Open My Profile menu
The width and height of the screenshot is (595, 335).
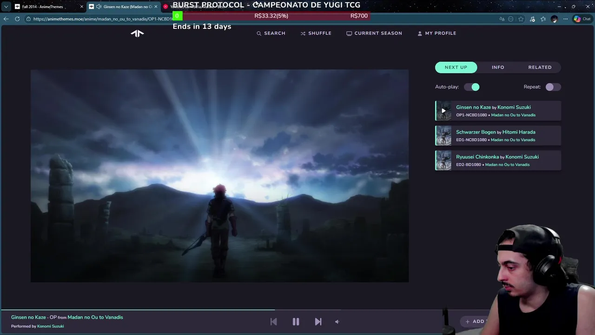(x=437, y=33)
